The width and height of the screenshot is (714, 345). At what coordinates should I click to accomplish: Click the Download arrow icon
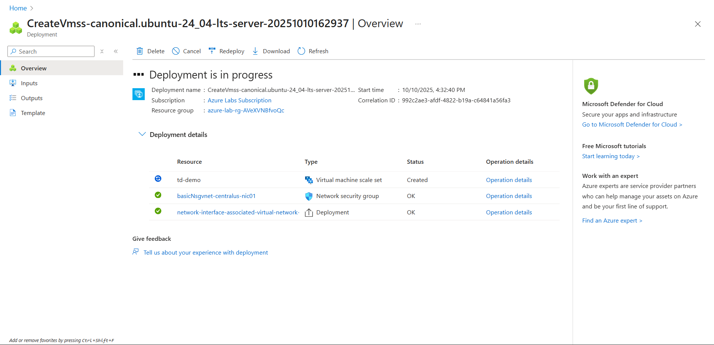click(x=255, y=51)
